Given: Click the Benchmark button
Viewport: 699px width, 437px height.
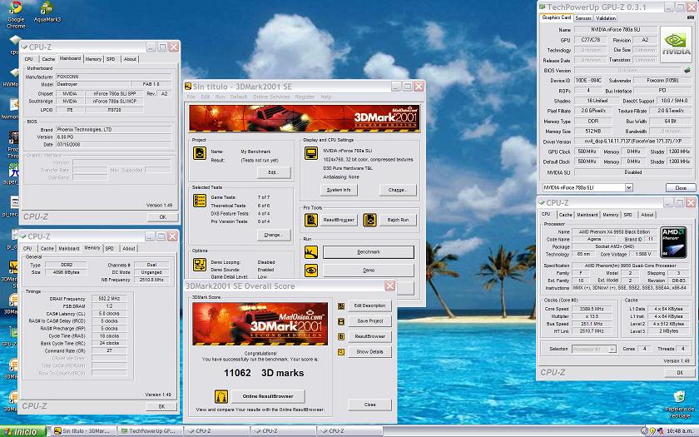Looking at the screenshot, I should tap(368, 252).
